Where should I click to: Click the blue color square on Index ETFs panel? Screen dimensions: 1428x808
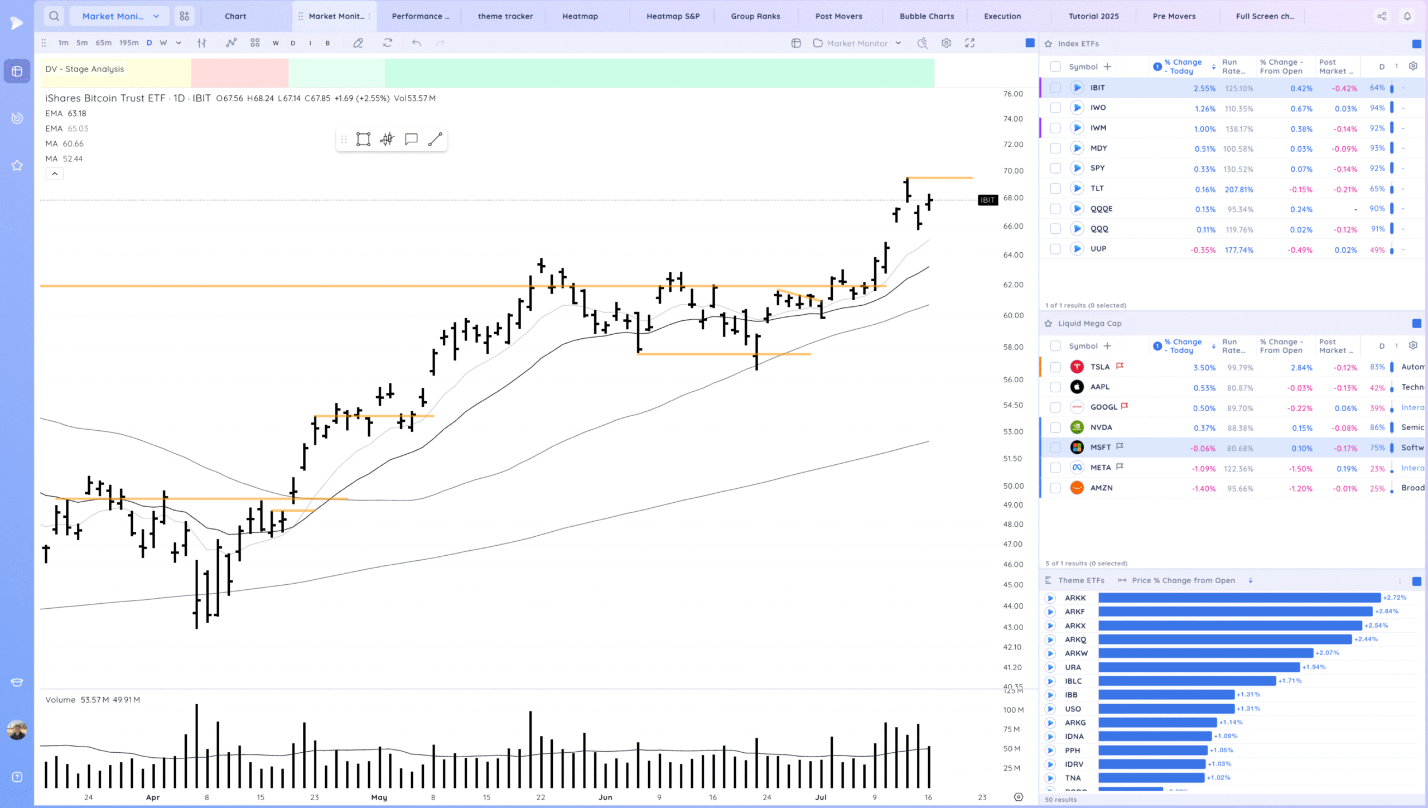1416,44
